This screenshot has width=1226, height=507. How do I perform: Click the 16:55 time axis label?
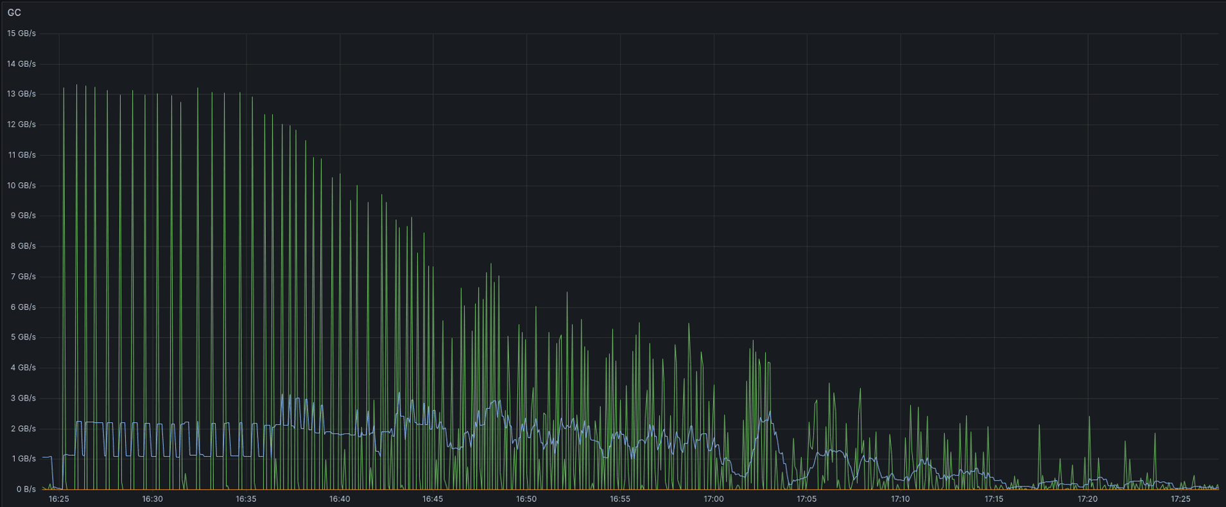pos(620,499)
